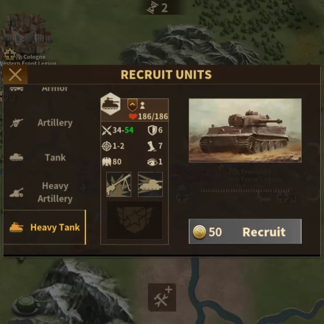Click the hexagonal heavy tank unit badge
Viewport: 324px width, 324px height.
110,104
